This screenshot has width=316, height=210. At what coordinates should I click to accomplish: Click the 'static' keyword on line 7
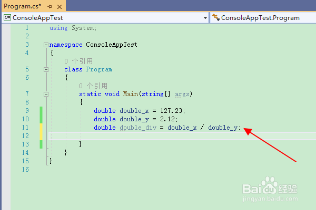[90, 94]
